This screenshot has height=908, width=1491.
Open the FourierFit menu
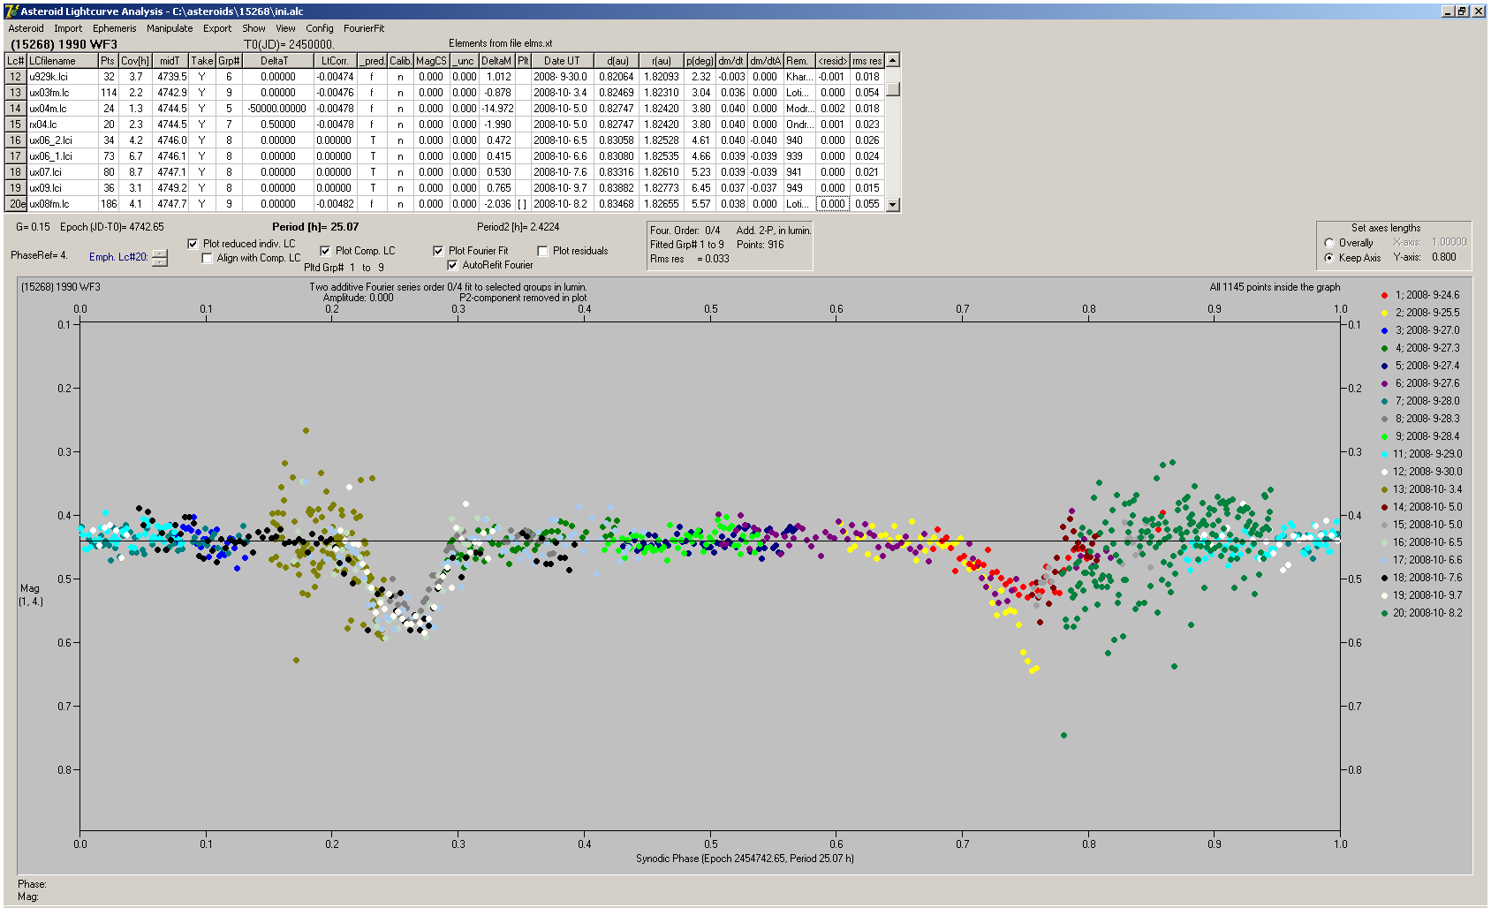364,28
